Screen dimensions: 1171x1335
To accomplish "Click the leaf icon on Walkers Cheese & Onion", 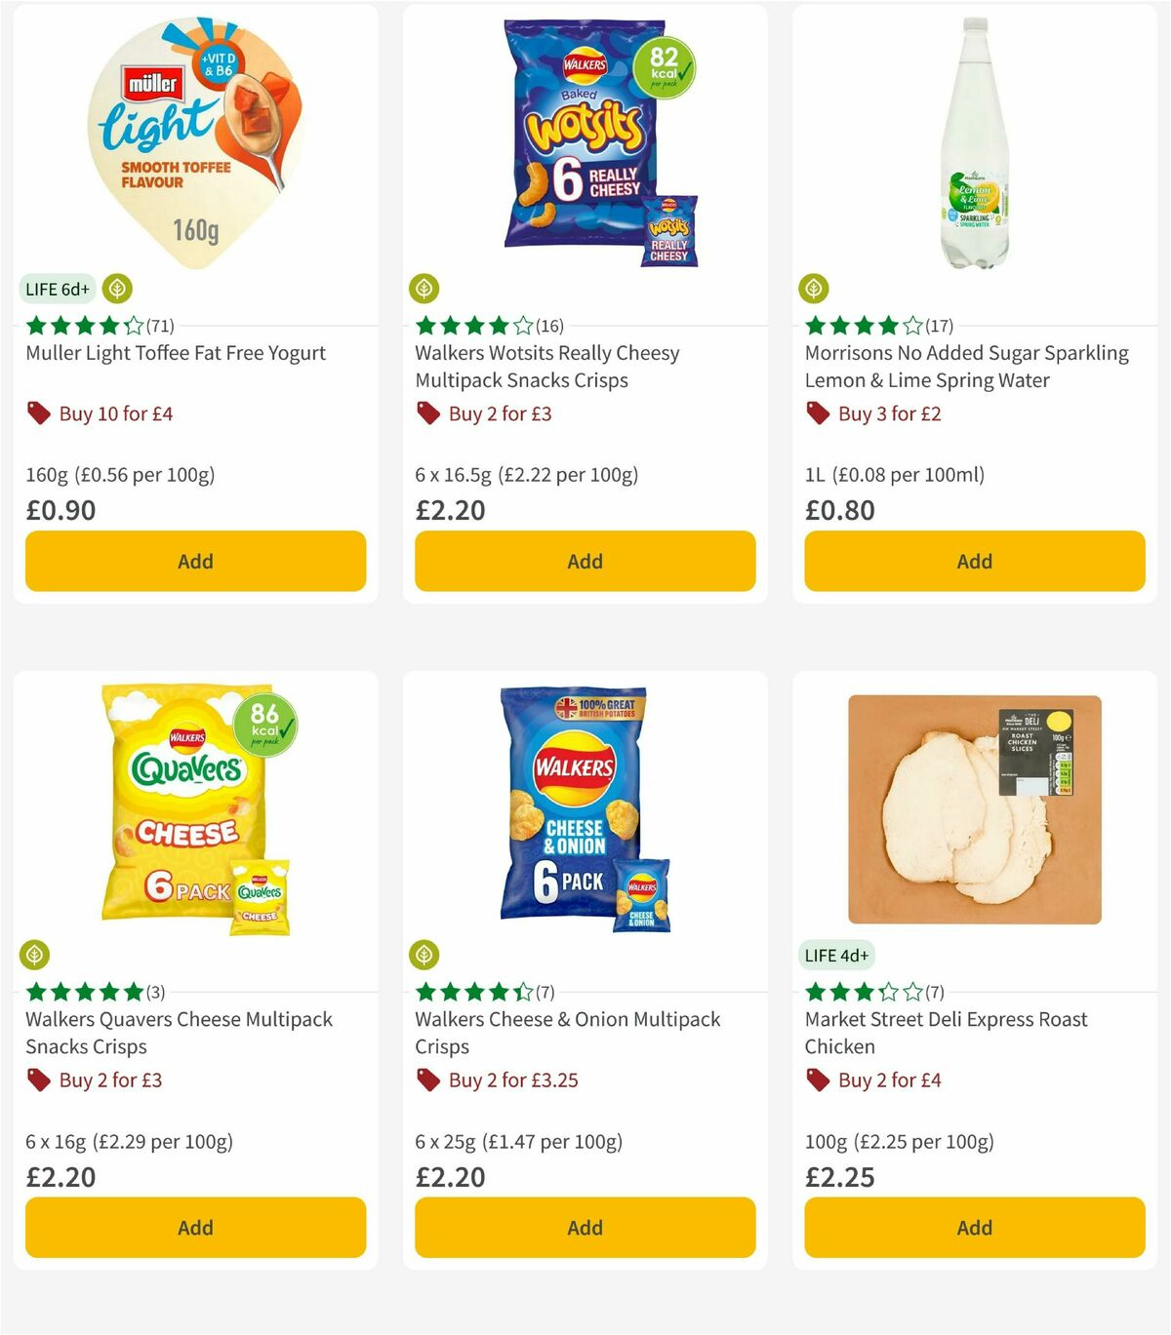I will pos(426,955).
